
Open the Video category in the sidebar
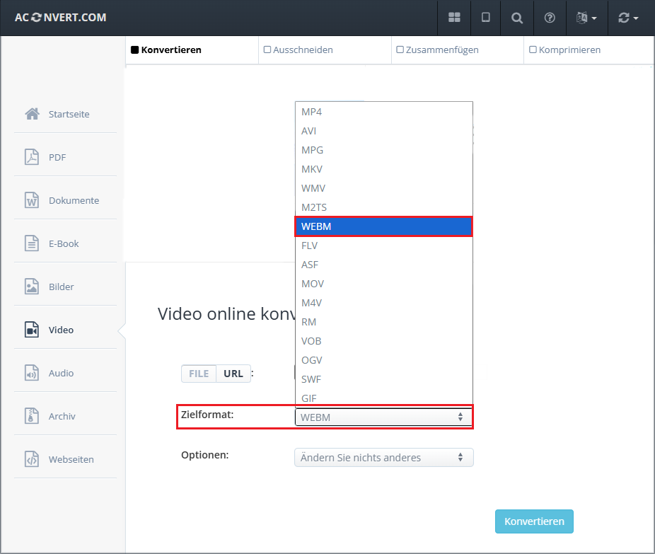pyautogui.click(x=61, y=330)
